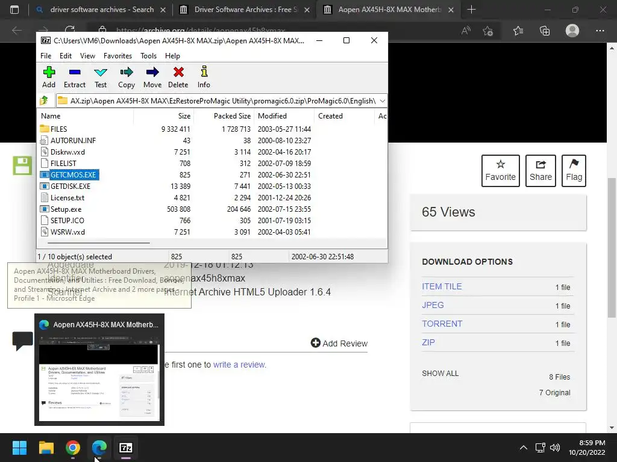Select FILELIST in the file list
Image resolution: width=617 pixels, height=462 pixels.
(x=63, y=163)
